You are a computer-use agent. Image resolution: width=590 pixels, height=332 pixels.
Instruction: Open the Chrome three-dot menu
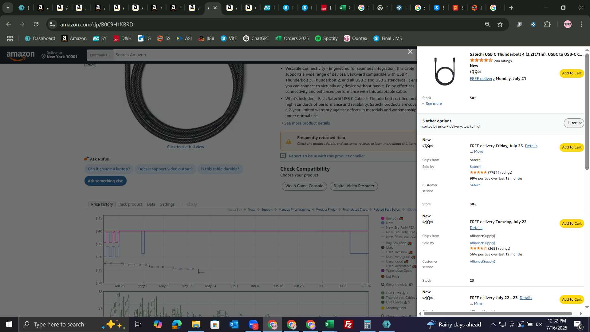click(x=581, y=24)
